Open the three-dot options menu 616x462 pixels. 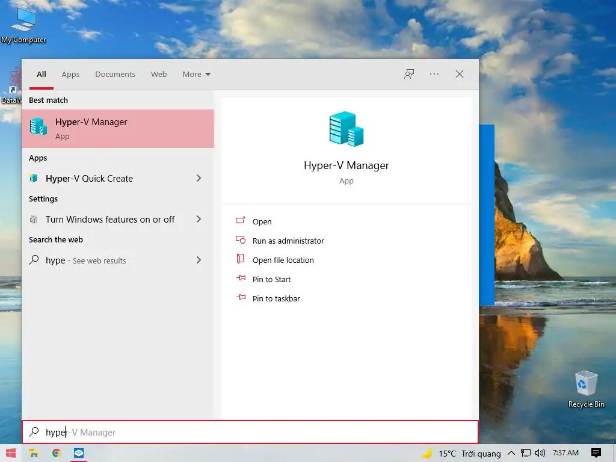pos(434,74)
